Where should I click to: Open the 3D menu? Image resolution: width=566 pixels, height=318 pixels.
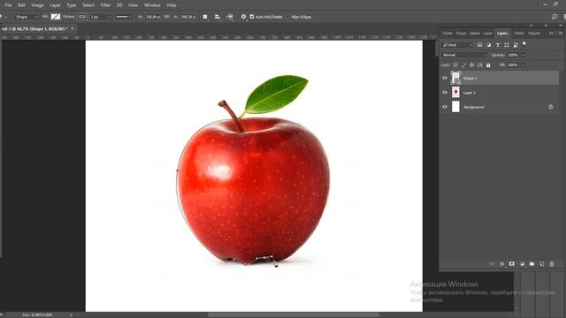coord(119,5)
